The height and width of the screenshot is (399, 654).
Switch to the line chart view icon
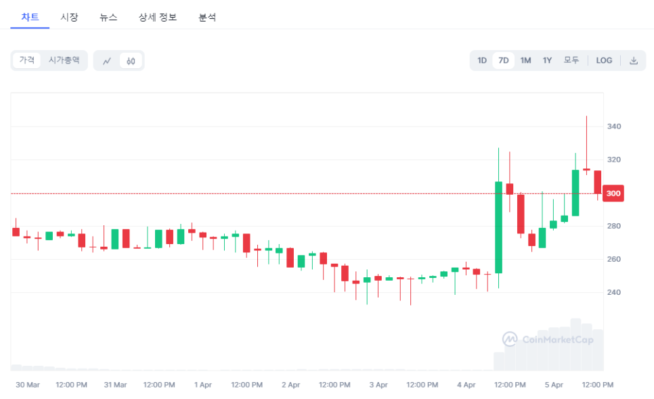coord(107,61)
